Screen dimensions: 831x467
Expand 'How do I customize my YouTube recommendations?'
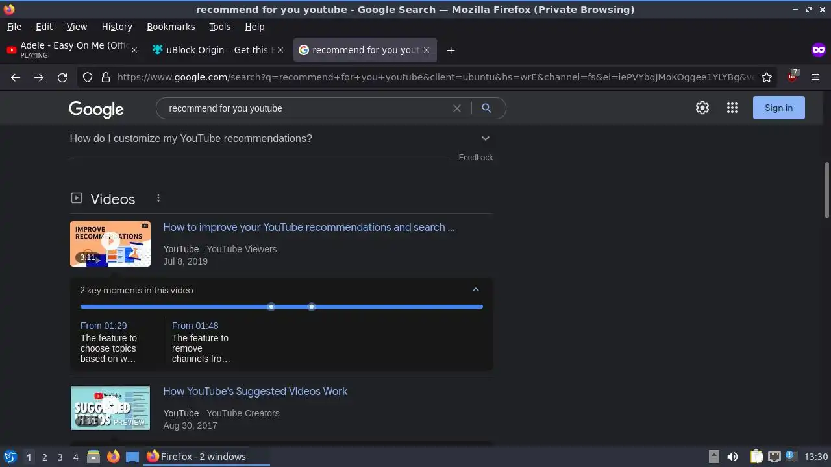point(280,138)
